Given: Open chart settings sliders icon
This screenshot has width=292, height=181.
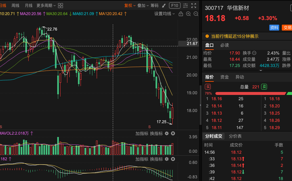Looking at the screenshot, I should point(185,6).
